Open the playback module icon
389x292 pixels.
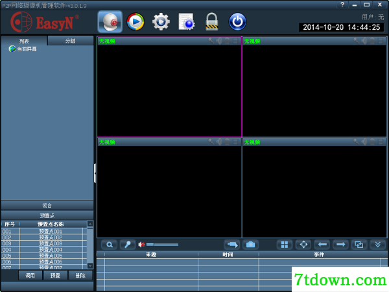click(x=136, y=22)
